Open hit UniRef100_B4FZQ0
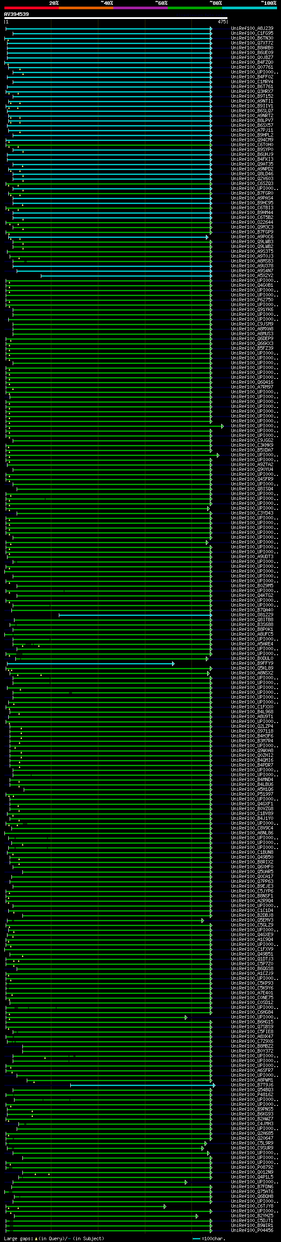This screenshot has height=1242, width=281. (252, 62)
